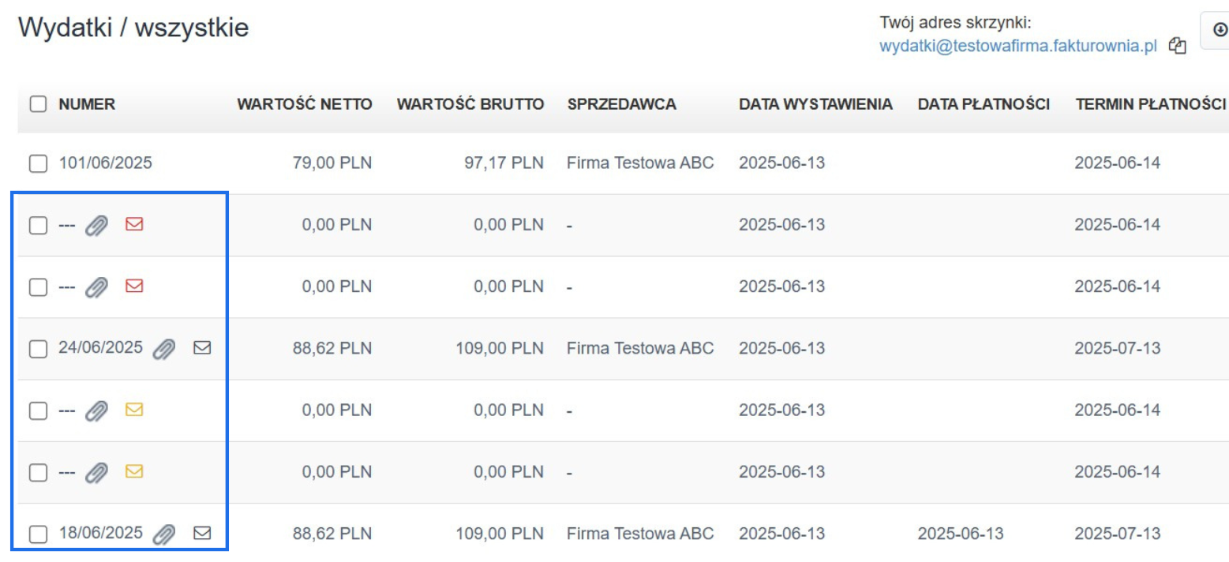The width and height of the screenshot is (1229, 562).
Task: Tick checkbox for expense 18/06/2025
Action: pos(38,534)
